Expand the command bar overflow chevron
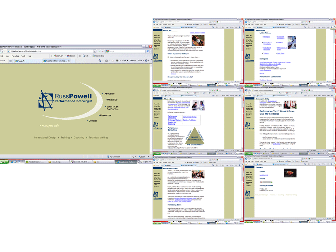This screenshot has width=336, height=252. tap(151, 60)
